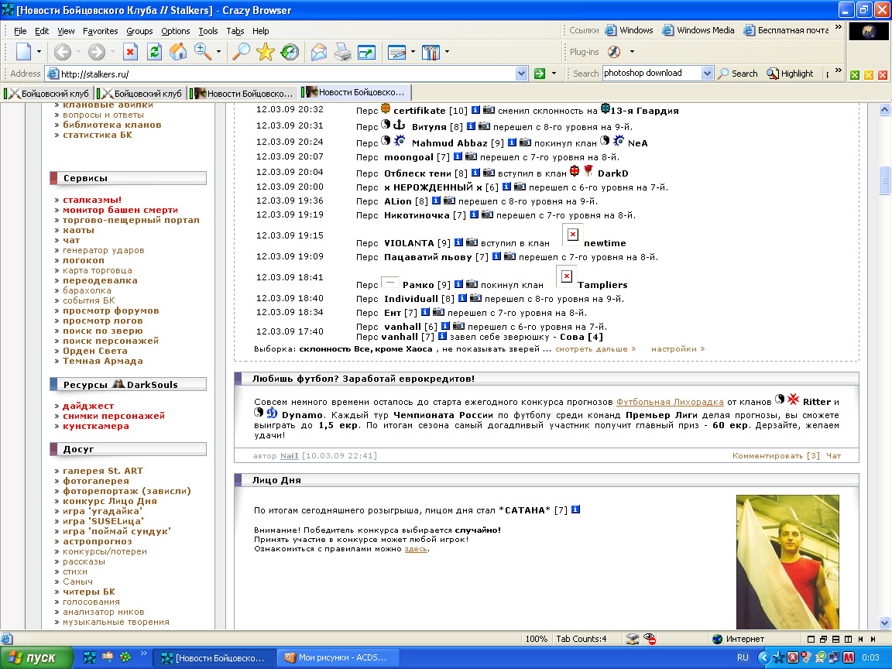
Task: Expand the Search box history dropdown
Action: click(706, 73)
